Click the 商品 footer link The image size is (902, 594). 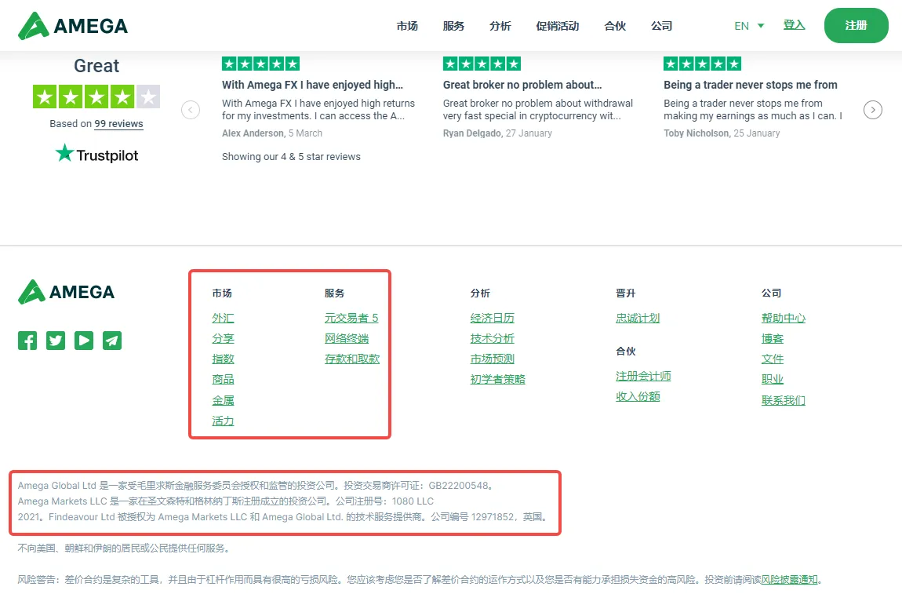pos(223,379)
